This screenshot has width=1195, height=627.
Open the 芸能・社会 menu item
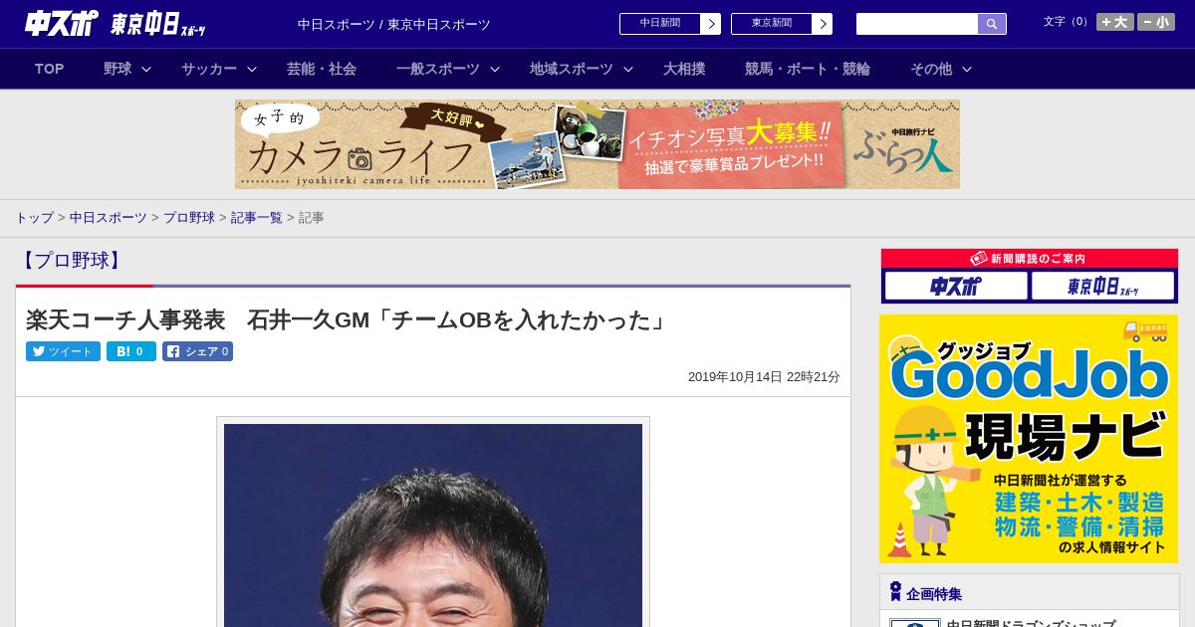(x=322, y=69)
